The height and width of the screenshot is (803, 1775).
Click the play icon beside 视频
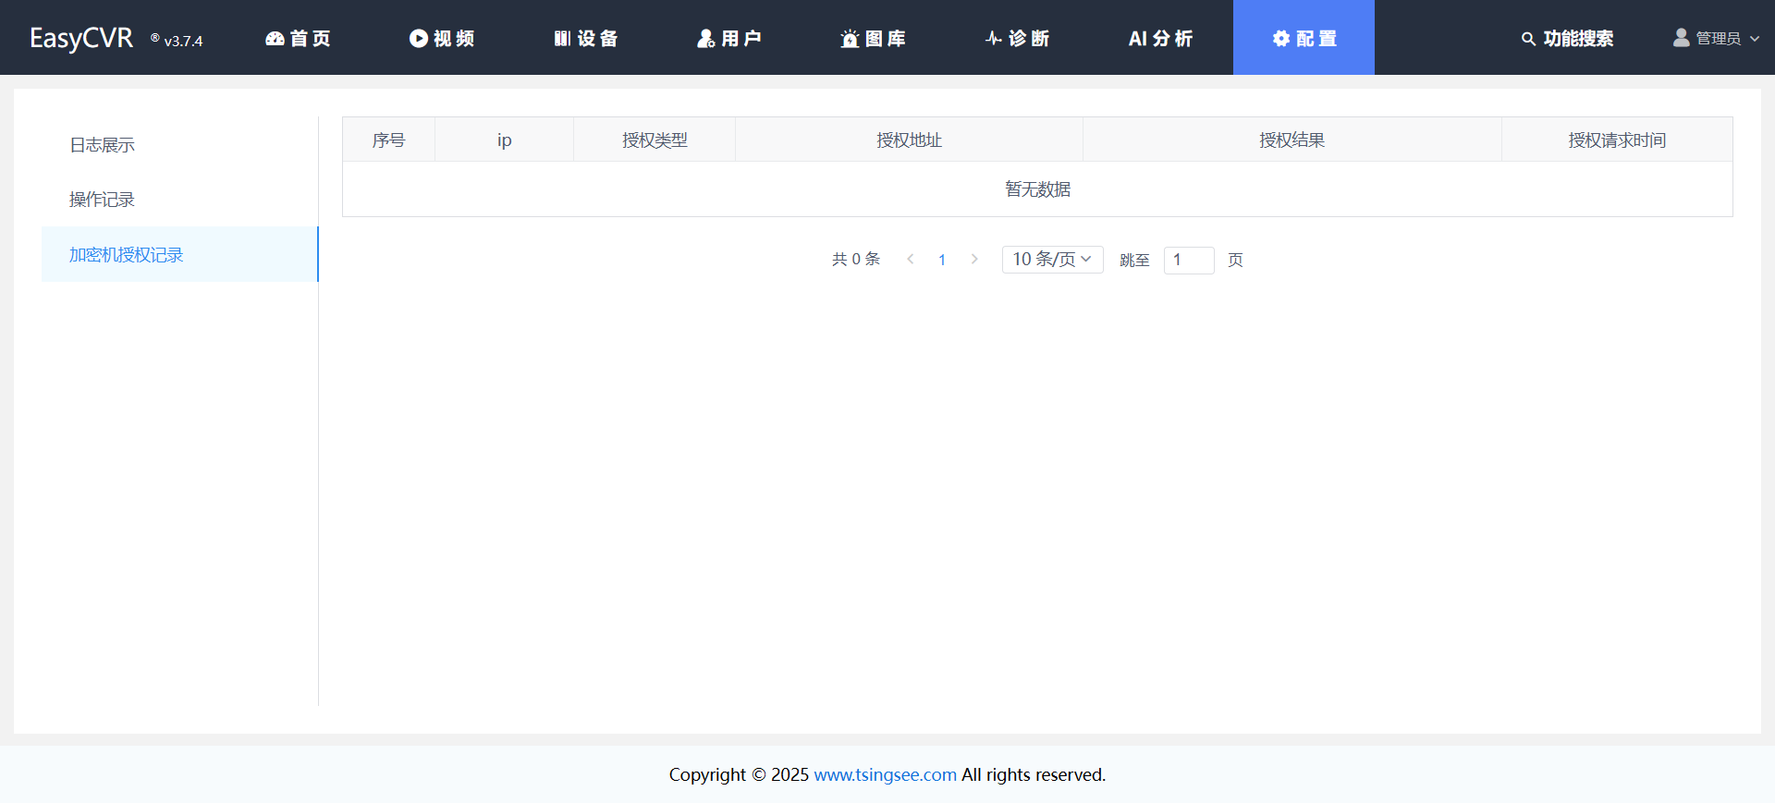pos(418,39)
